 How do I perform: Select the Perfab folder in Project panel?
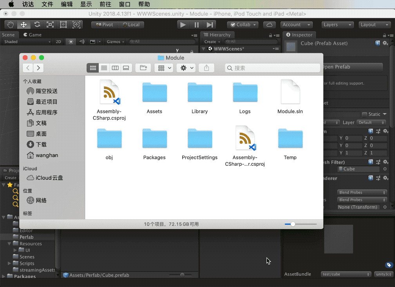tap(27, 237)
